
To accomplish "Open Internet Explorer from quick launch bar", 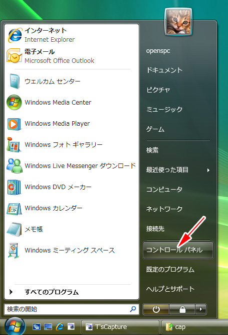I will [60, 326].
